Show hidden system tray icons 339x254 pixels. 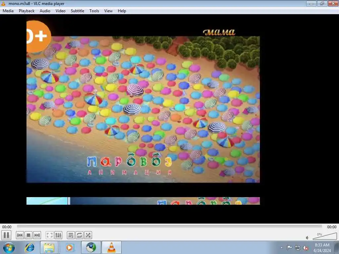pos(281,248)
